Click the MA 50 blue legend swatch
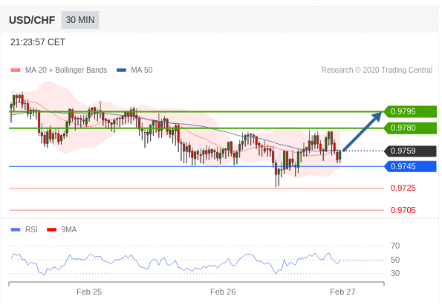Viewport: 442px width, 305px height. (121, 70)
